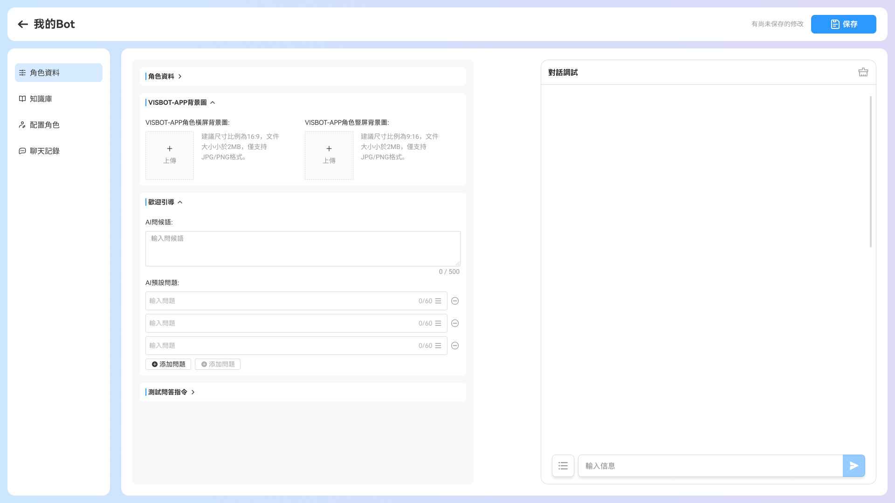
Task: Click the back arrow beside 我的Bot
Action: (23, 24)
